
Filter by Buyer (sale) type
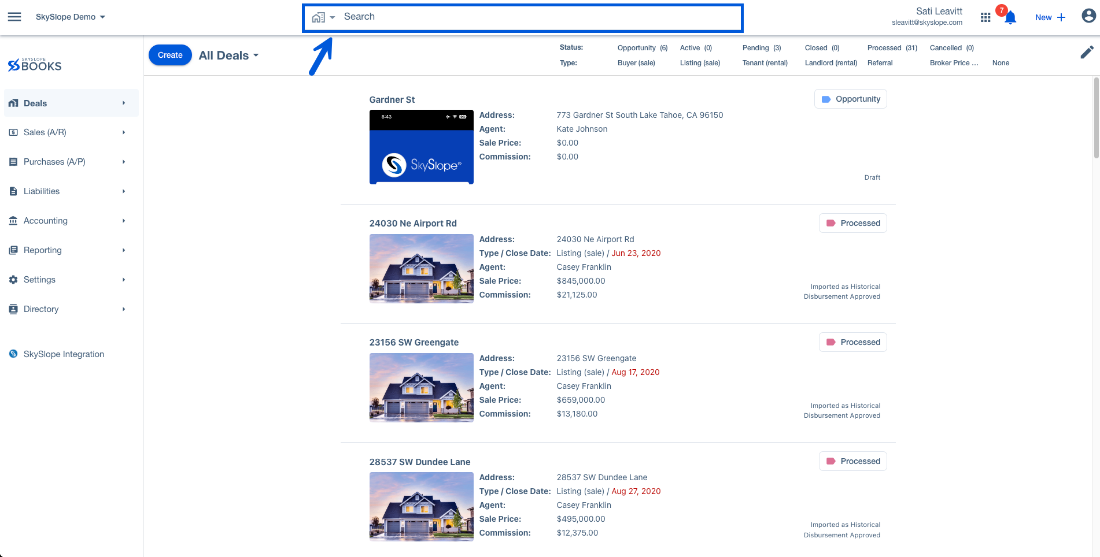pos(636,63)
